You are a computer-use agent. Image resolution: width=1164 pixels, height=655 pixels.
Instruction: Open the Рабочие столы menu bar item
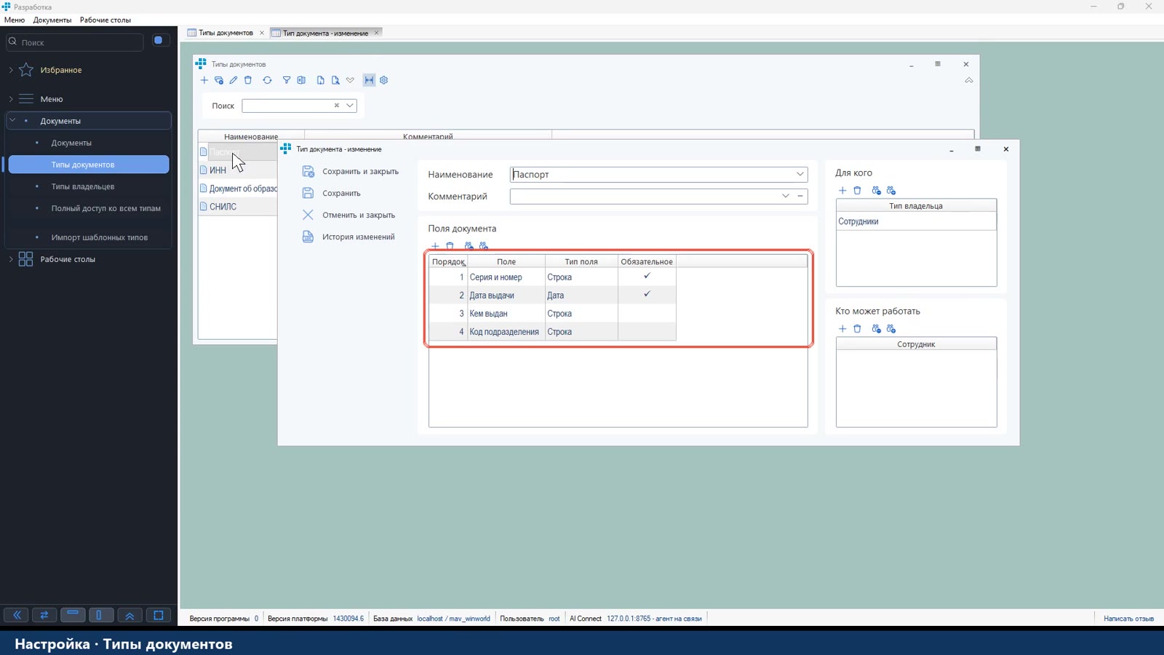[105, 20]
